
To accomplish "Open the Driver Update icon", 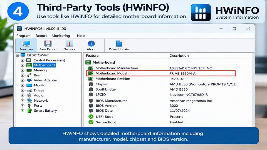I will [119, 44].
